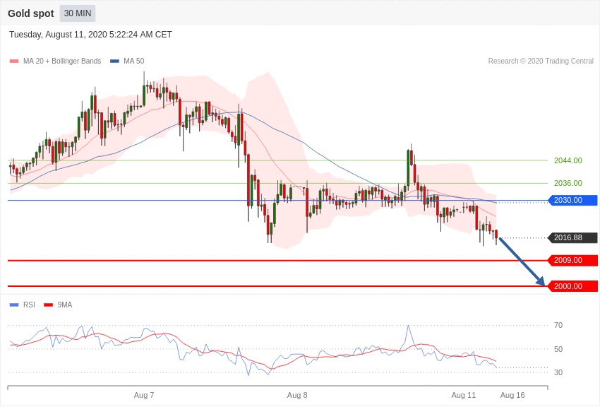
Task: Click the green 2036.00 resistance label
Action: (568, 183)
